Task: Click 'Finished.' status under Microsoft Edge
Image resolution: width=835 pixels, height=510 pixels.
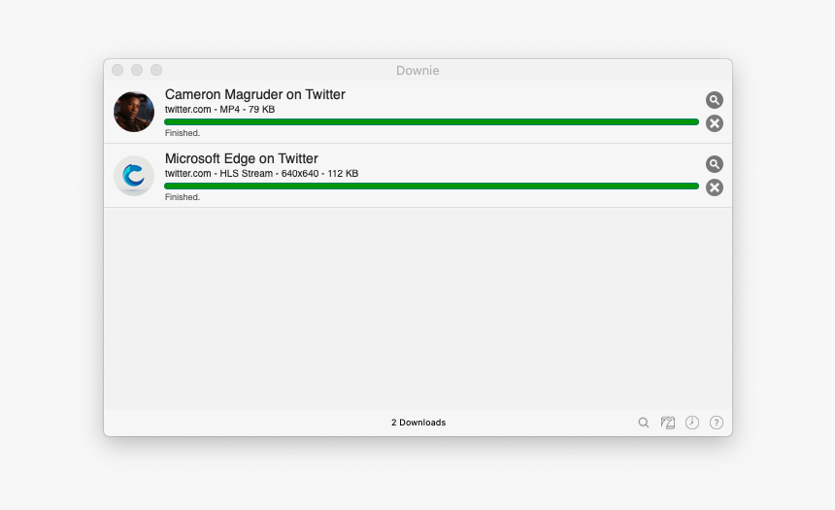Action: (183, 197)
